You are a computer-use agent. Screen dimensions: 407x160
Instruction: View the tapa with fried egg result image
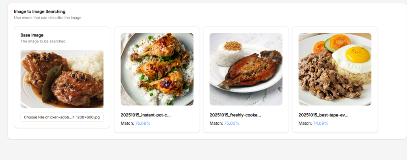pos(335,69)
